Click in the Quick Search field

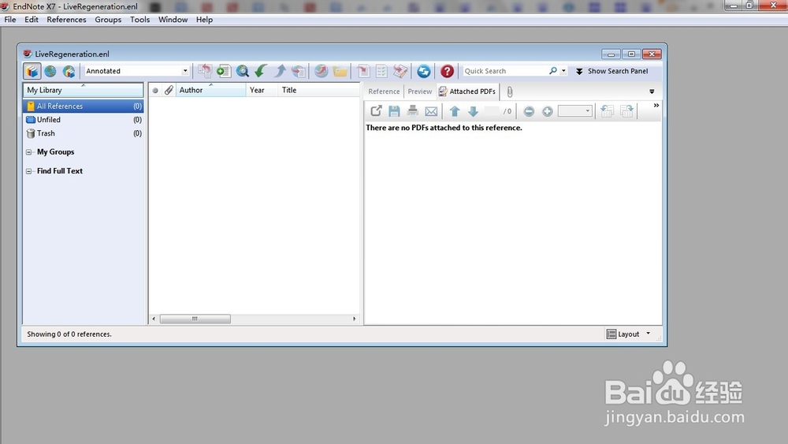tap(504, 71)
